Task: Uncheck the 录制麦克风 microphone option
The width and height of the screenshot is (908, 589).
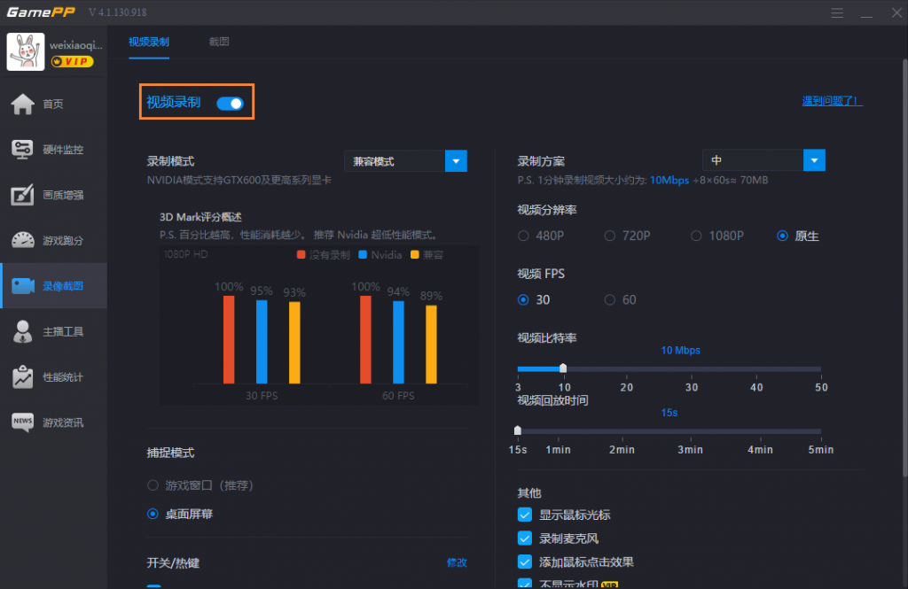Action: pyautogui.click(x=526, y=539)
